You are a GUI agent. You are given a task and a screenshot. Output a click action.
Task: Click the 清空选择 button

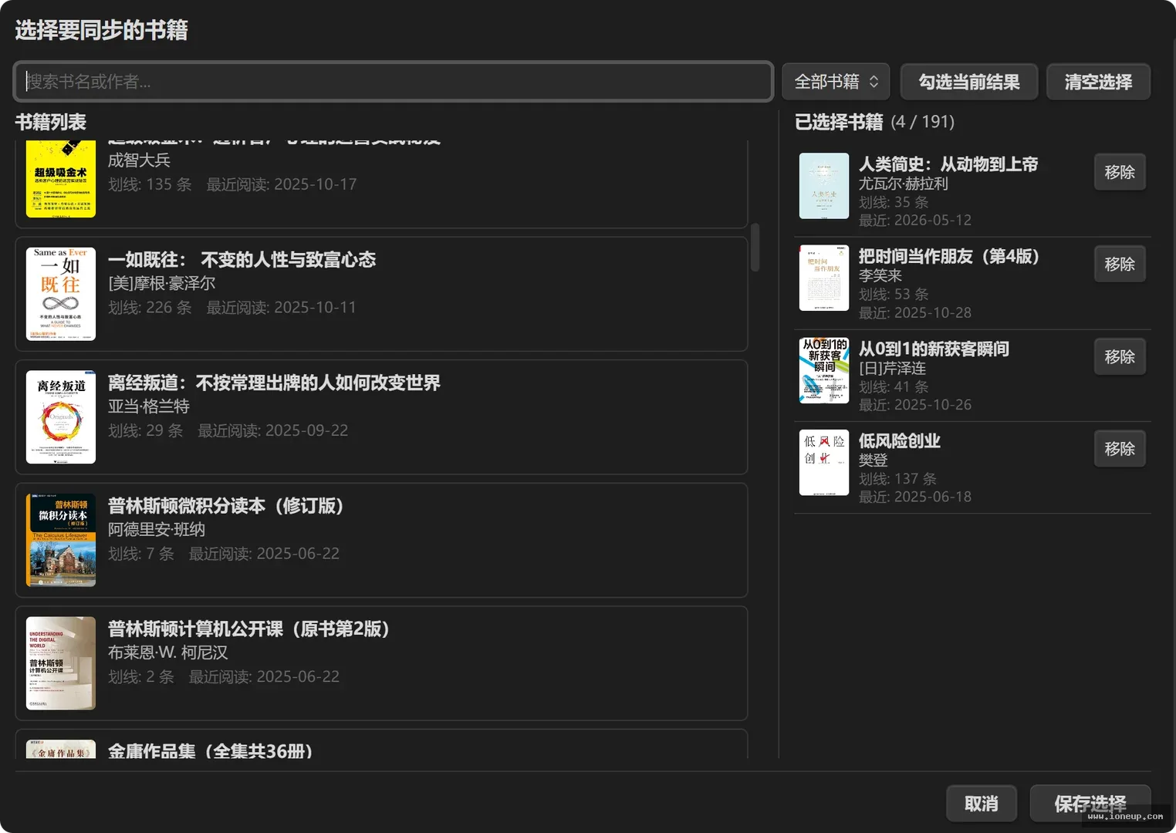point(1098,82)
